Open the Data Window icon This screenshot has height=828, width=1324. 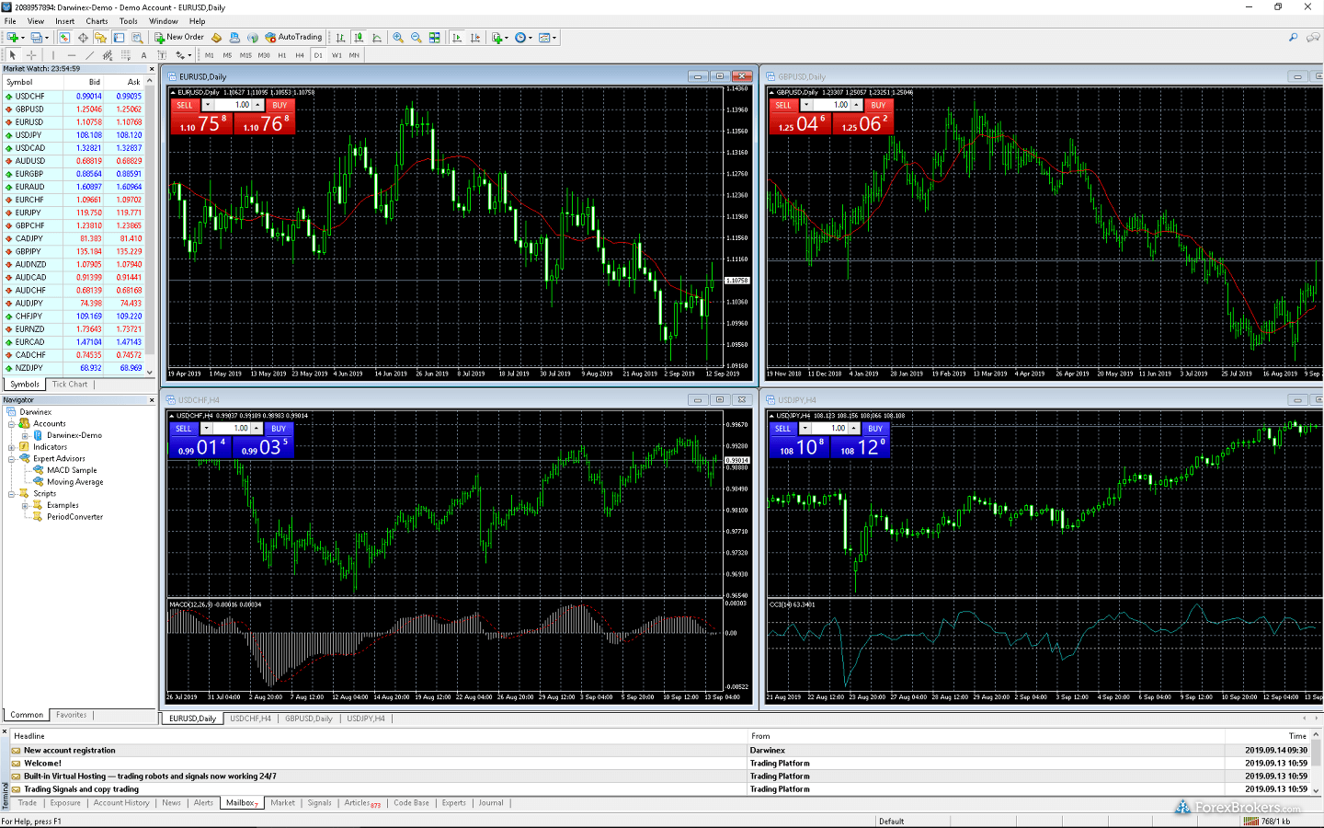click(x=83, y=38)
